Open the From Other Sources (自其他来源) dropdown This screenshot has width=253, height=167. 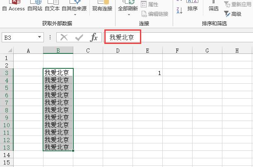[x=74, y=8]
